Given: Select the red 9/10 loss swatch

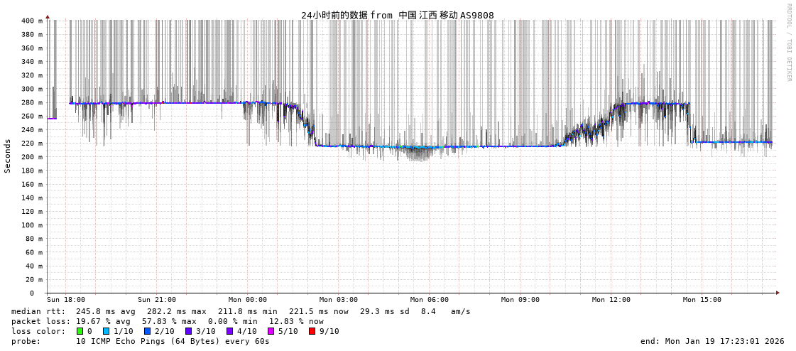Looking at the screenshot, I should (312, 331).
